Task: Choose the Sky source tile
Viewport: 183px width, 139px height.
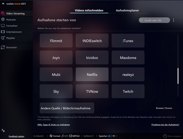Action: point(56,91)
